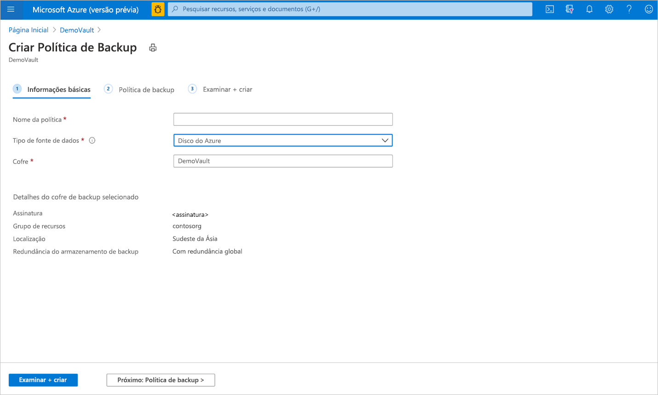Send feedback with the smiley icon

[x=649, y=9]
